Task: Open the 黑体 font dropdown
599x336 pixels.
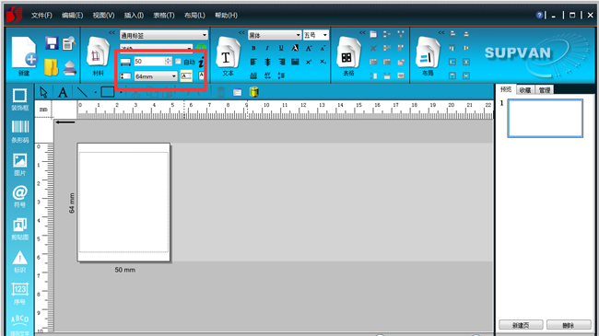Action: [x=275, y=35]
